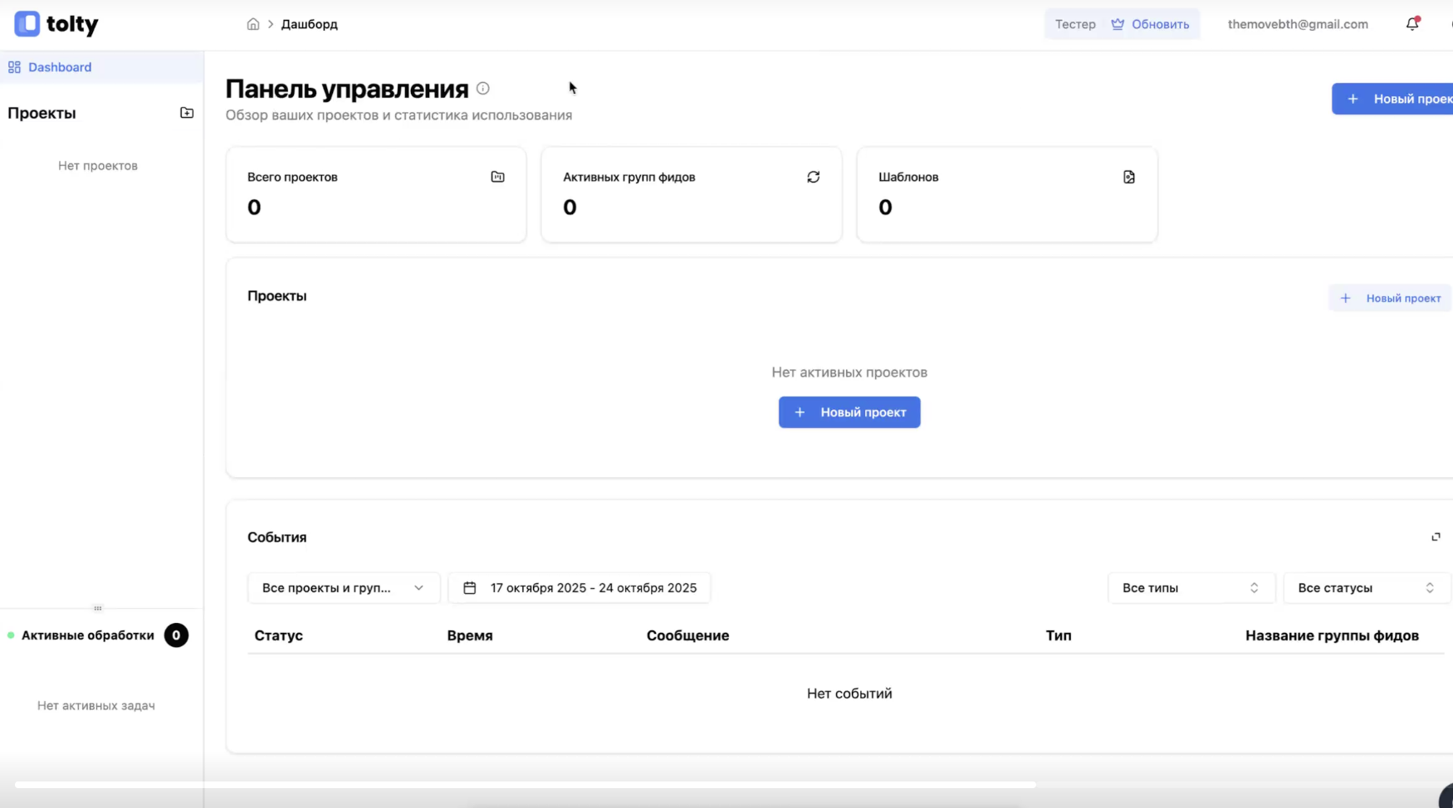This screenshot has height=808, width=1453.
Task: Open the Dashboard sidebar item
Action: (60, 67)
